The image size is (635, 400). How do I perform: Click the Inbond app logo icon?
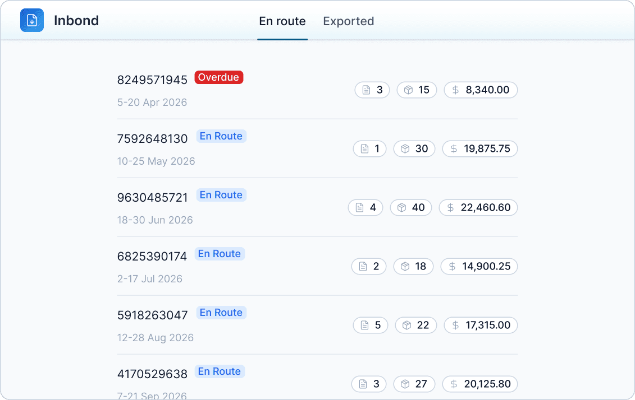pyautogui.click(x=32, y=21)
